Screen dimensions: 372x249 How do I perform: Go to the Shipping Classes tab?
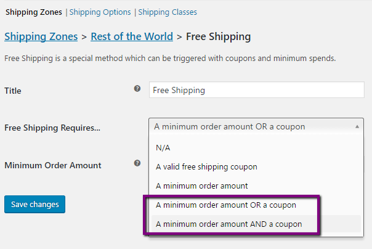[168, 12]
